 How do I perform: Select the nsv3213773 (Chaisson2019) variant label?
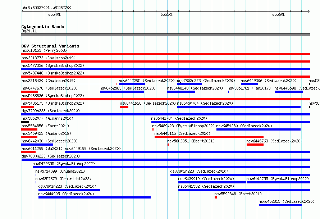[x=49, y=58]
